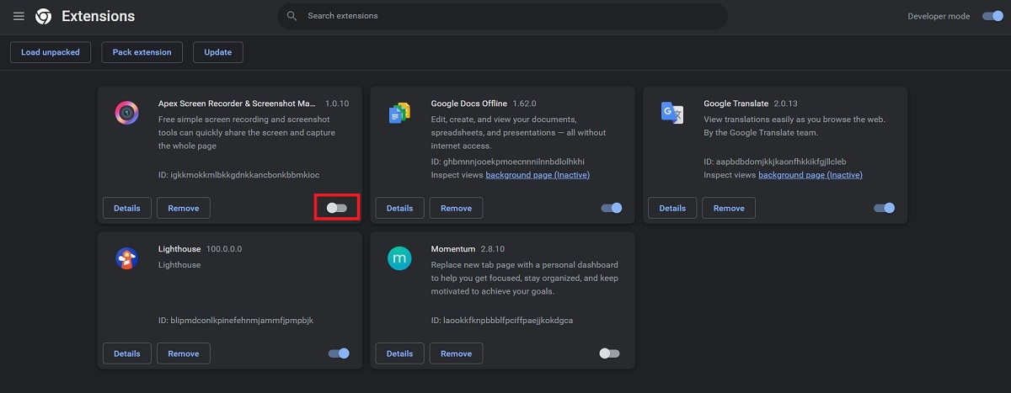The height and width of the screenshot is (393, 1011).
Task: Click the Apex extension ID text
Action: click(x=239, y=174)
